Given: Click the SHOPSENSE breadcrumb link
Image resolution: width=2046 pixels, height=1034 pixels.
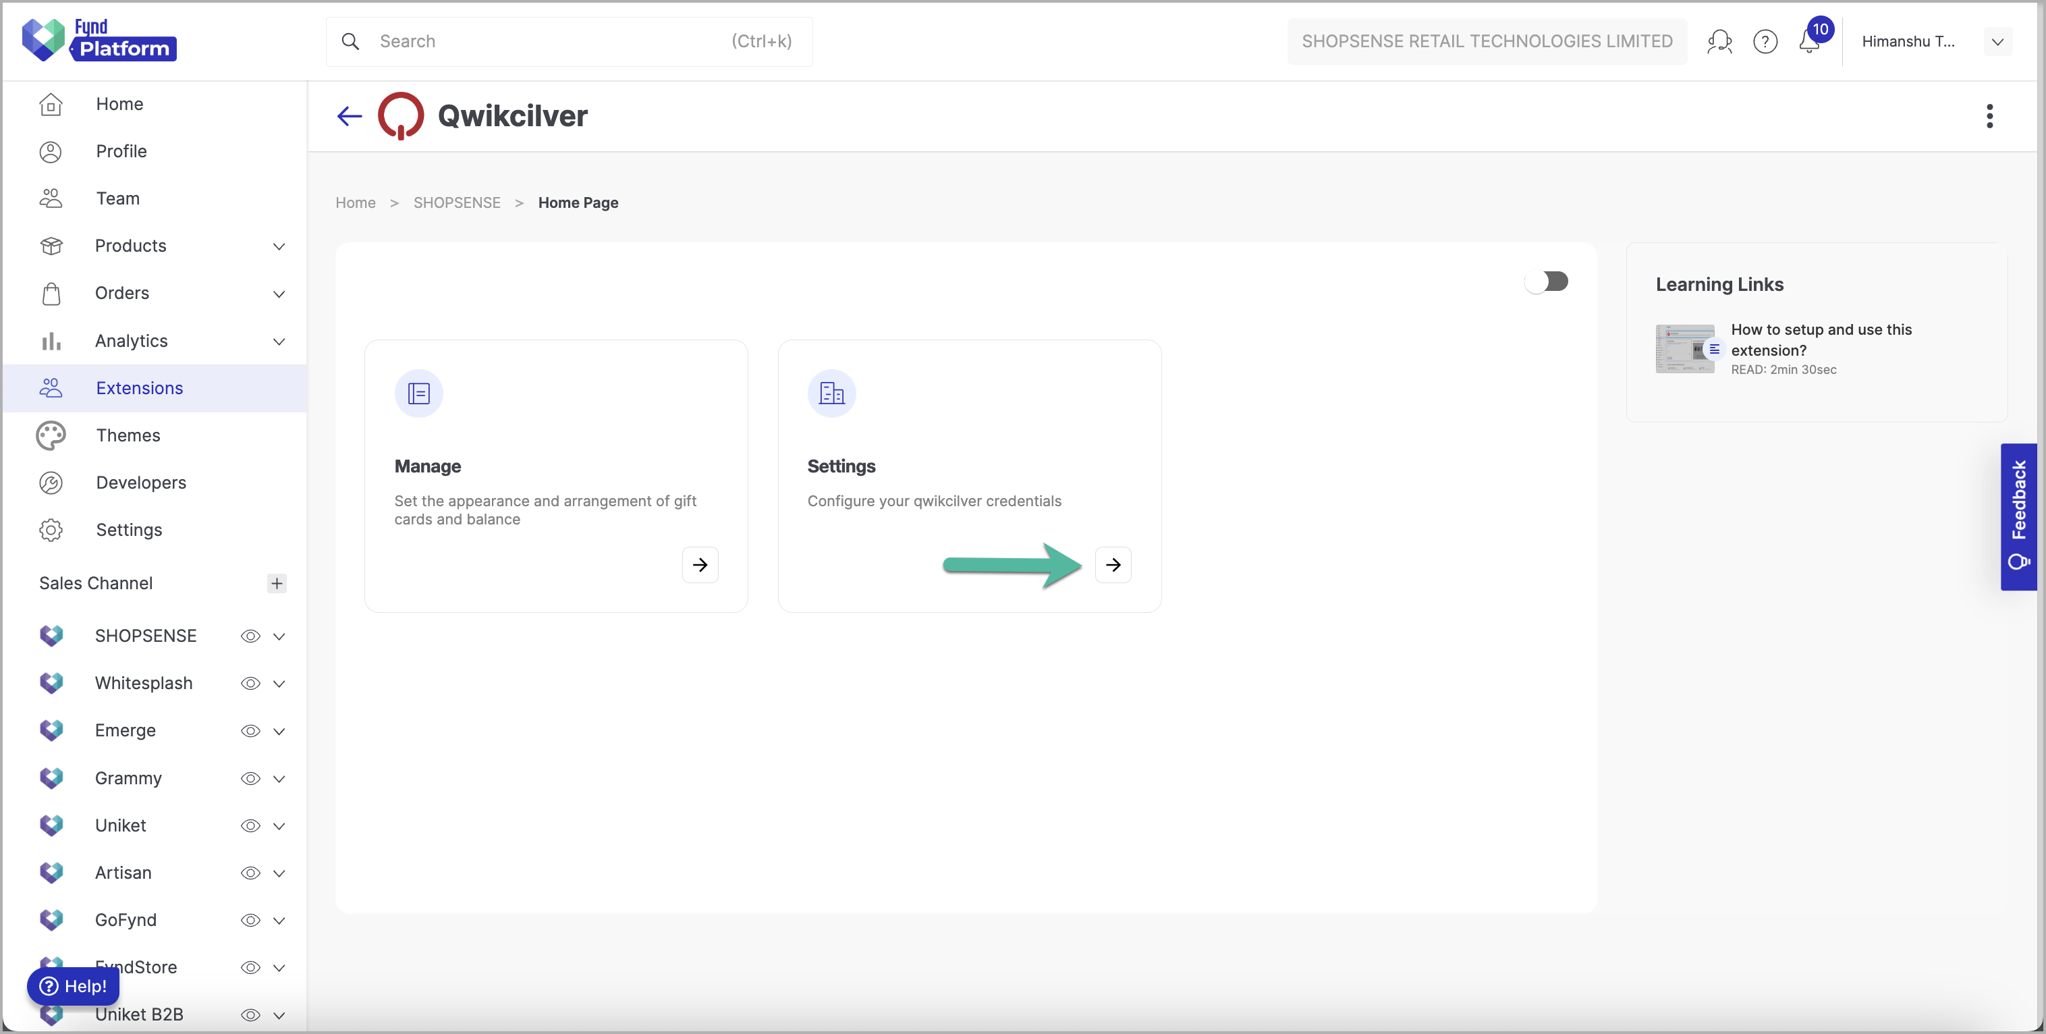Looking at the screenshot, I should (x=457, y=202).
